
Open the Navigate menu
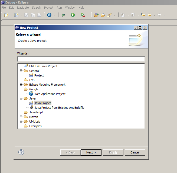(x=23, y=8)
